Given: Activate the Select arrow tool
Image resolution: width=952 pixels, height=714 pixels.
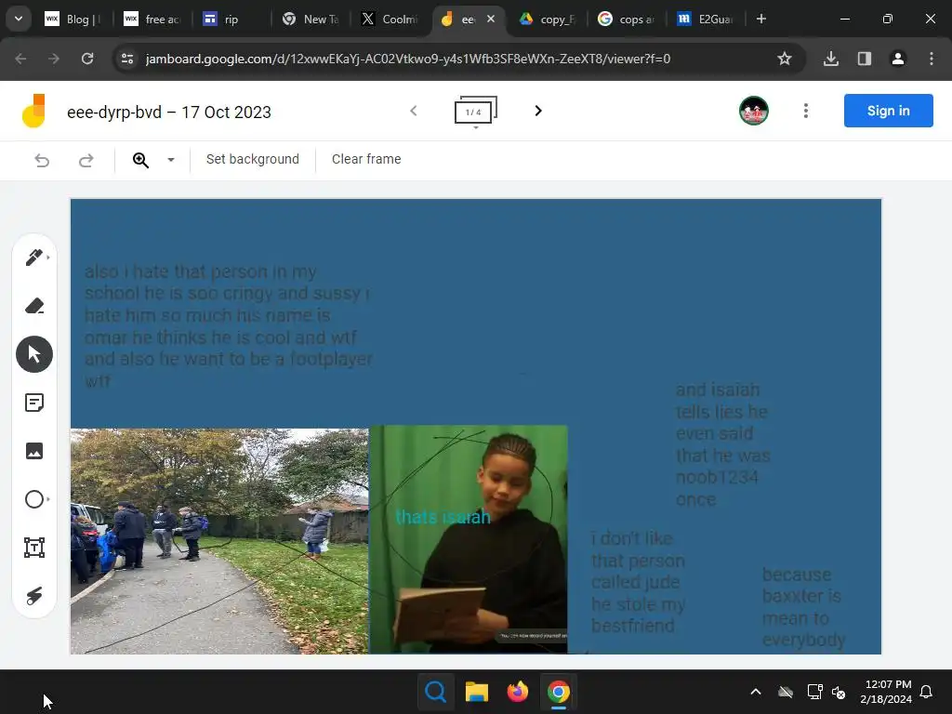Looking at the screenshot, I should click(x=34, y=354).
